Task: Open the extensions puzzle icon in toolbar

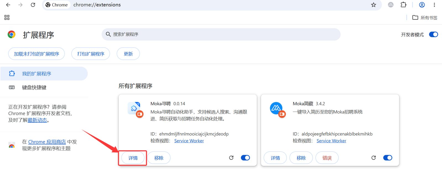Action: point(404,5)
